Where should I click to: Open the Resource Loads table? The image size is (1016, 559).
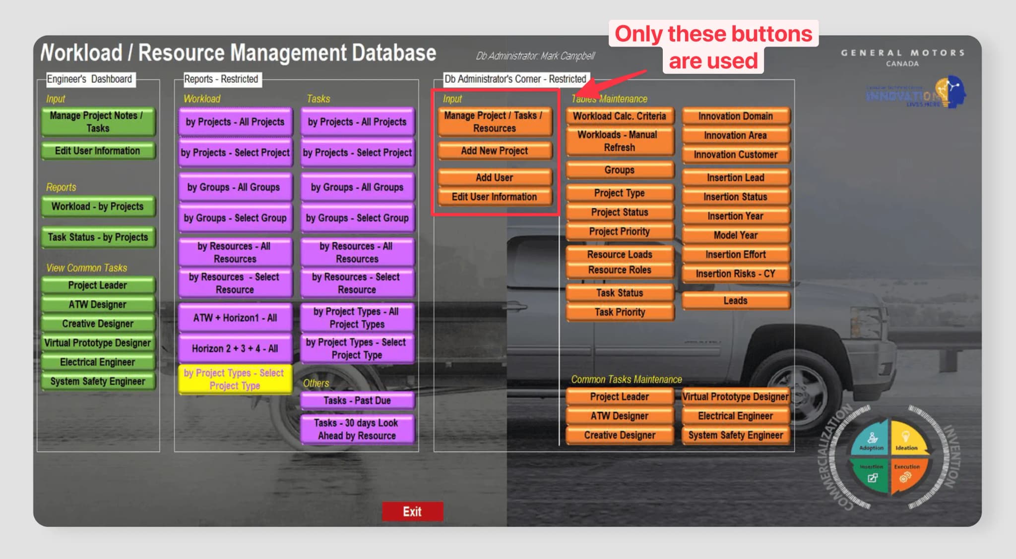point(620,254)
